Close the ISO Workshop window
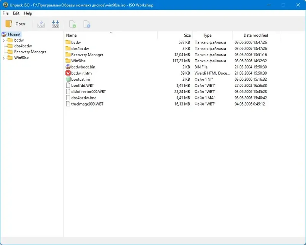Screen dimensions: 306x245 tap(298, 5)
